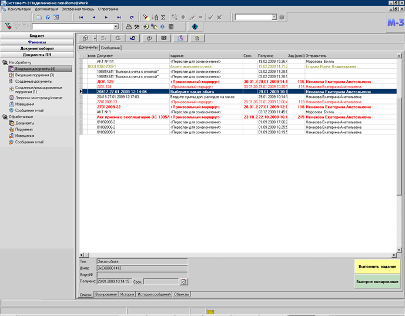Collapse the Обработанные tree group
Viewport: 405px width, 316px height.
[5, 117]
